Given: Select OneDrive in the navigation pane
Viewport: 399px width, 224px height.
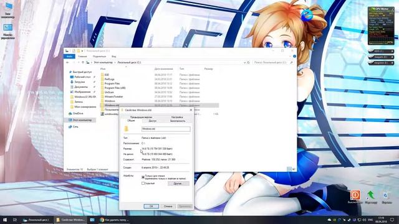Looking at the screenshot, I should (x=78, y=113).
